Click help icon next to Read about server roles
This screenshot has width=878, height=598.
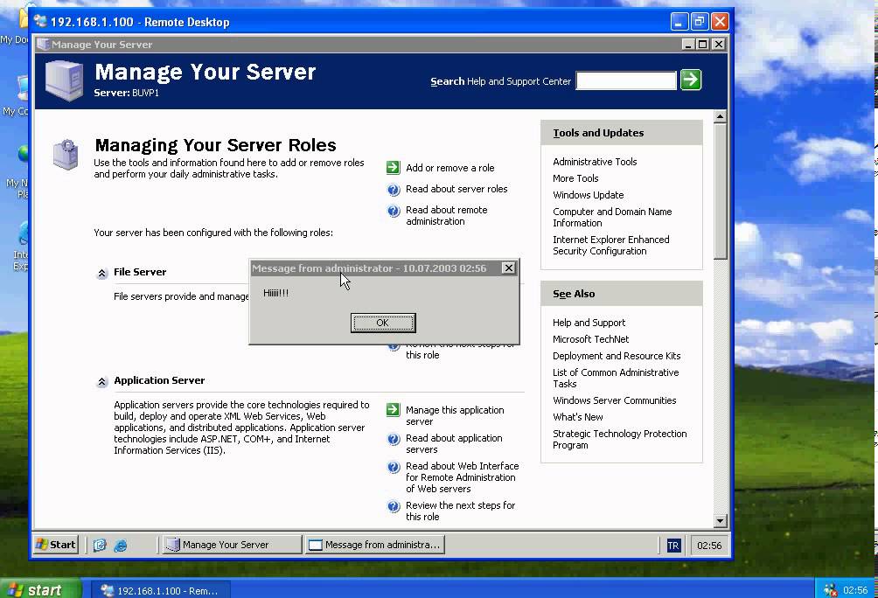pos(394,189)
